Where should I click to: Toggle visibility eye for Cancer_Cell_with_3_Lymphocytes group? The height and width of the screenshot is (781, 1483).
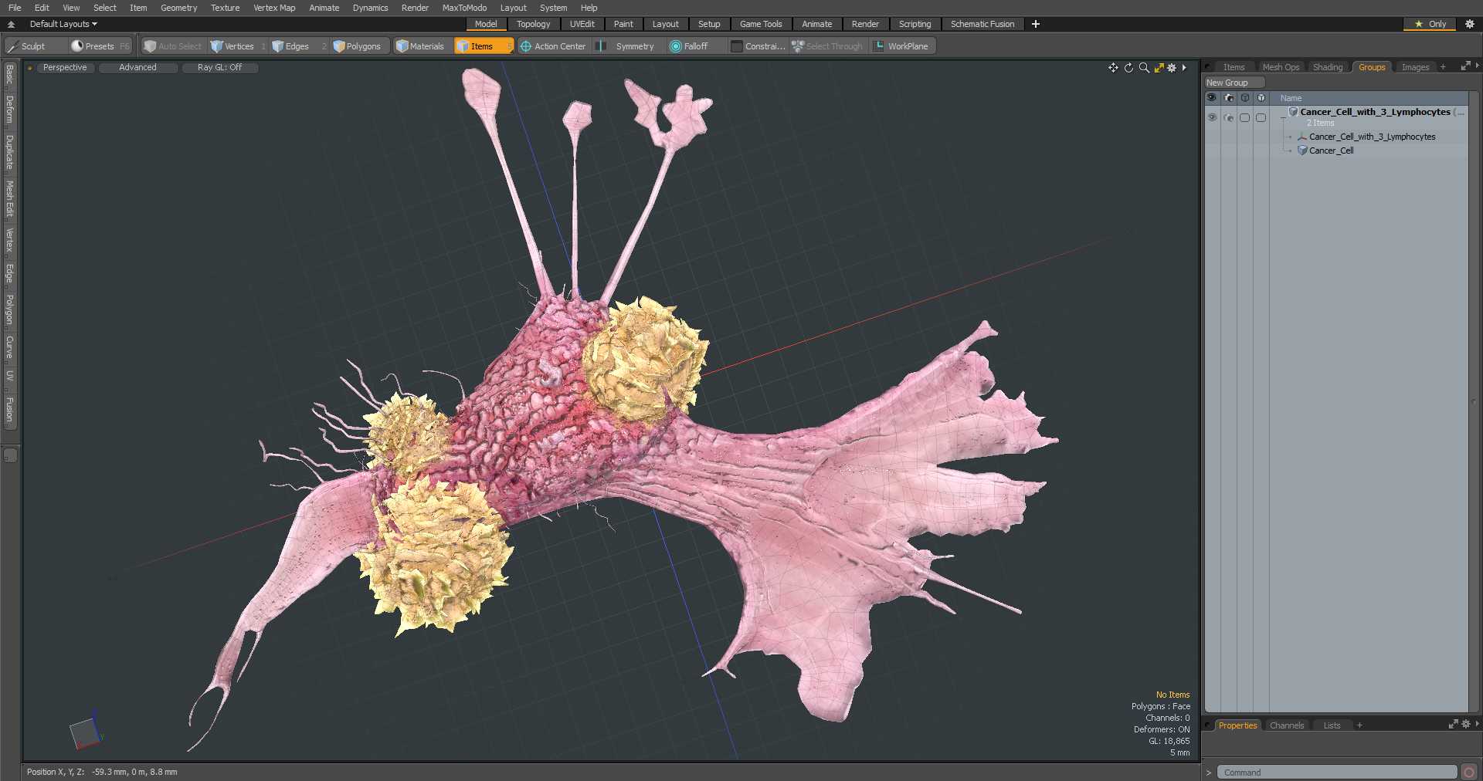pos(1212,117)
